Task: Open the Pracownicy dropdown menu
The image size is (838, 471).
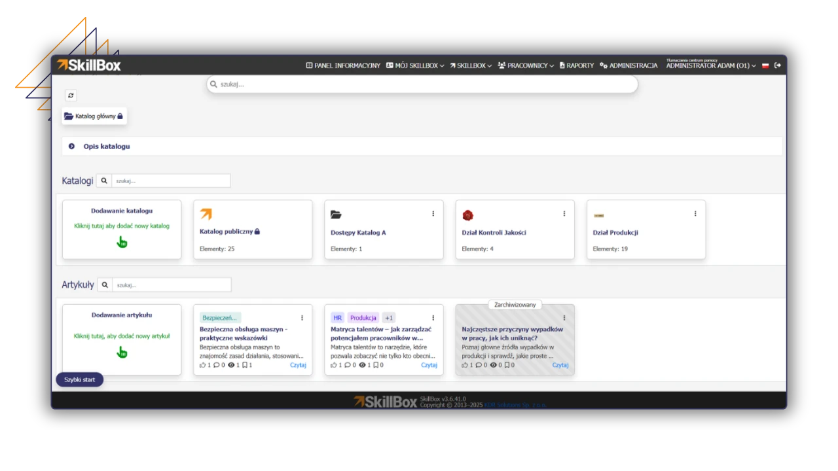Action: [x=525, y=65]
